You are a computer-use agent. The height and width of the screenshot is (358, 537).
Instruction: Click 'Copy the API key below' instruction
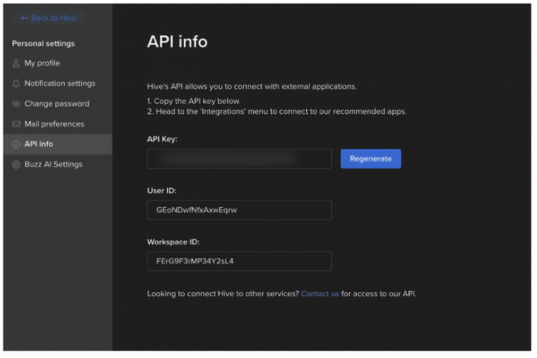194,101
